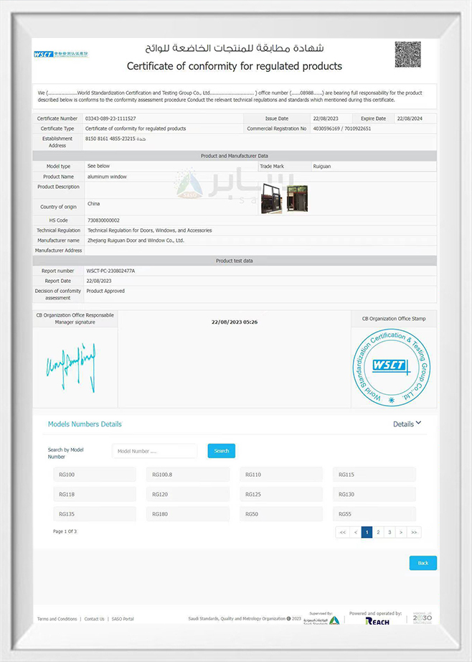Click the Saudi Standards logo in footer
The image size is (472, 662).
[325, 620]
